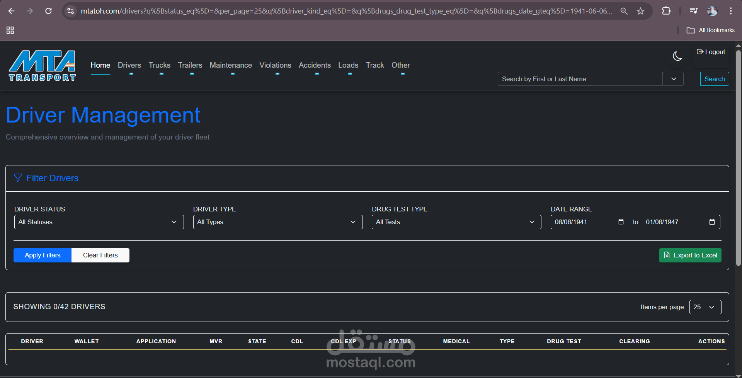Go back with browser back arrow
The height and width of the screenshot is (378, 742).
click(11, 11)
